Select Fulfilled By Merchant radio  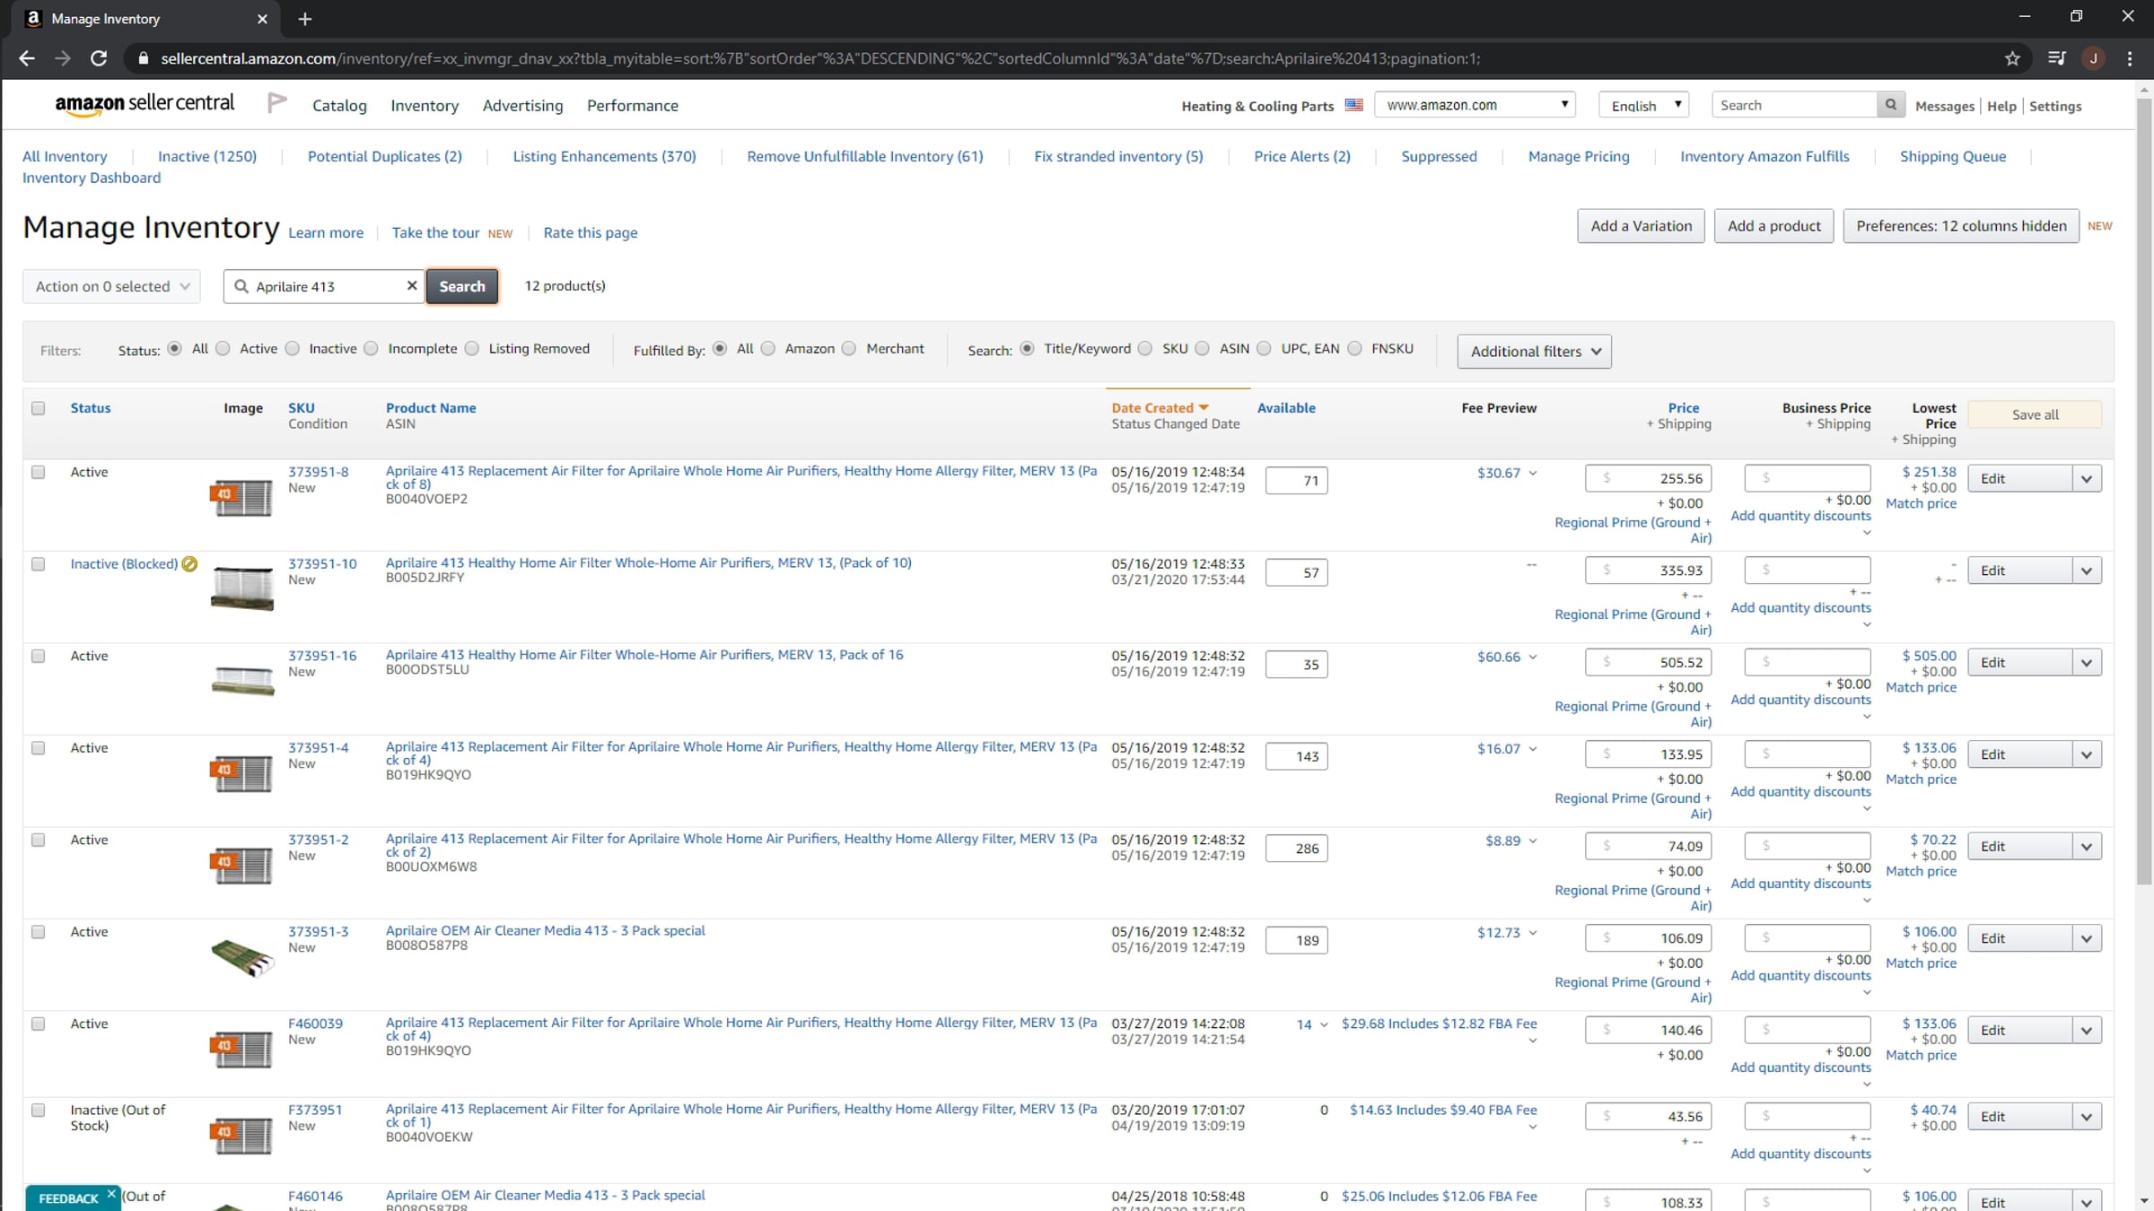click(849, 348)
